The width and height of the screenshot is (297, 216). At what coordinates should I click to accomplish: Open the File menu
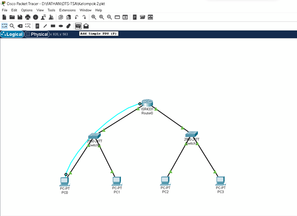4,10
